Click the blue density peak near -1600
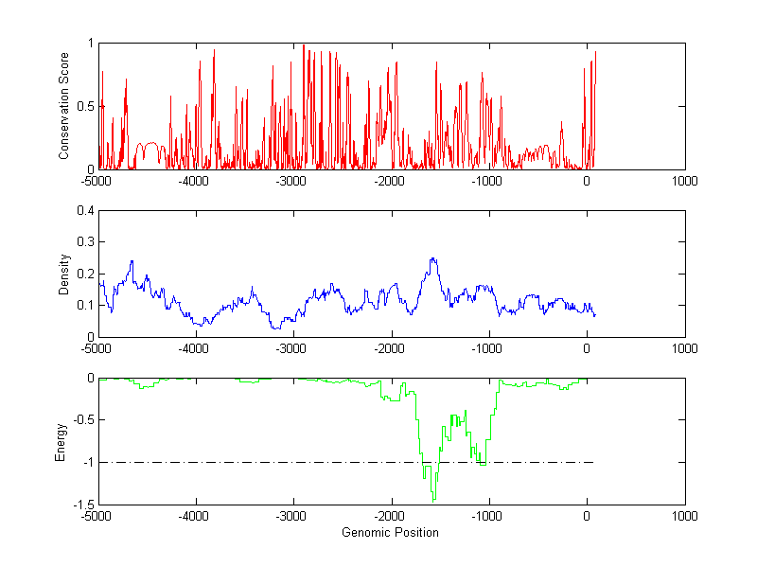The width and height of the screenshot is (757, 567). [x=432, y=258]
